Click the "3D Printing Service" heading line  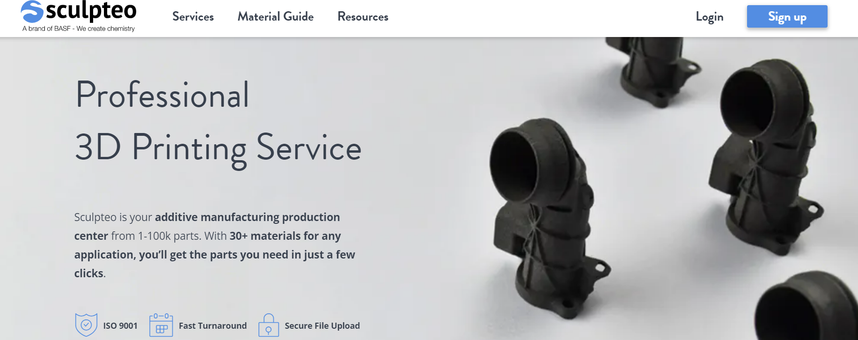(x=218, y=148)
